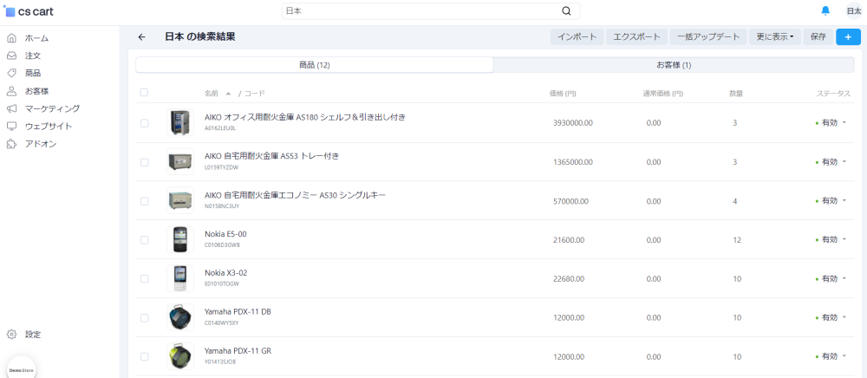This screenshot has width=867, height=378.
Task: Check the AIKO AS53 row checkbox
Action: pyautogui.click(x=144, y=162)
